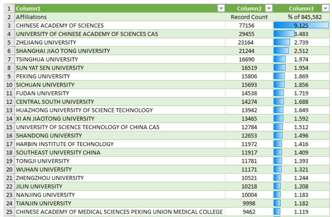Click the record count cell 9462

[249, 212]
